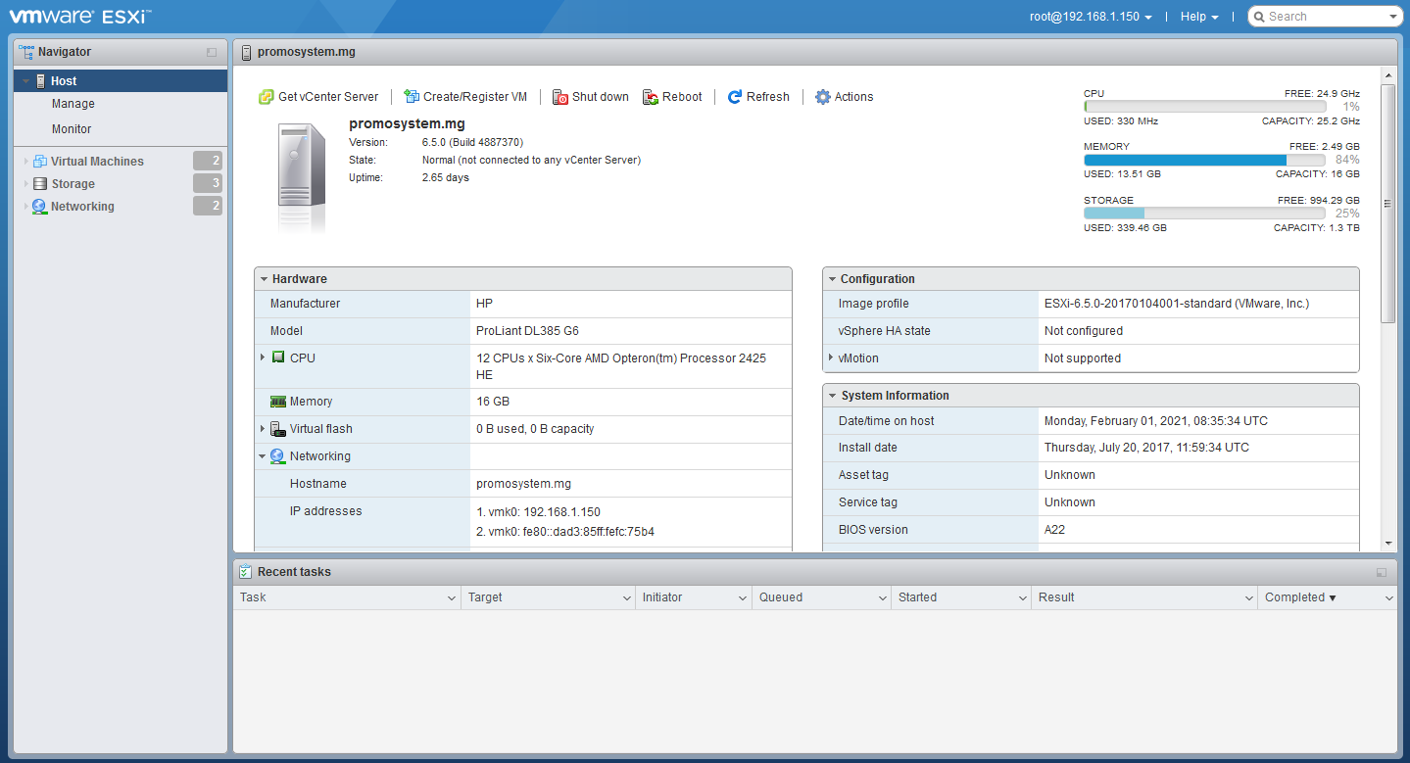Image resolution: width=1410 pixels, height=763 pixels.
Task: Collapse the Configuration panel section
Action: tap(832, 279)
